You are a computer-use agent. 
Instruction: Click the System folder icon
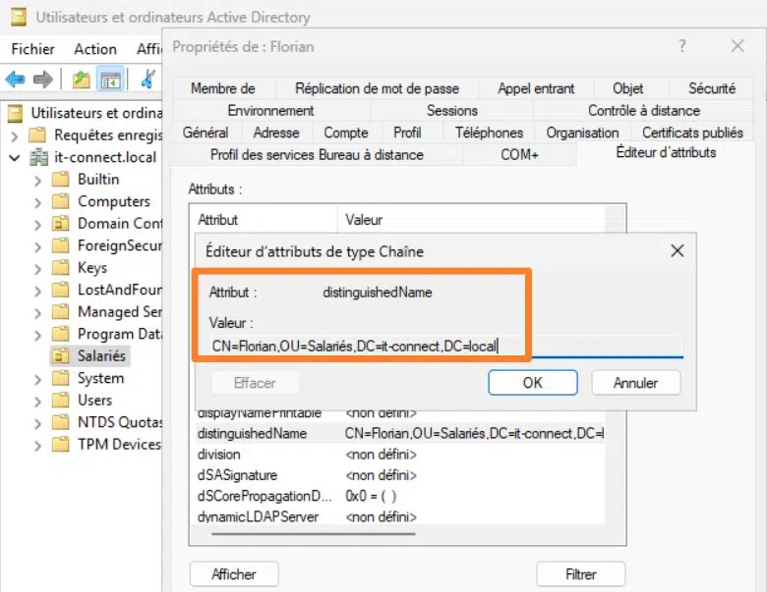(61, 378)
